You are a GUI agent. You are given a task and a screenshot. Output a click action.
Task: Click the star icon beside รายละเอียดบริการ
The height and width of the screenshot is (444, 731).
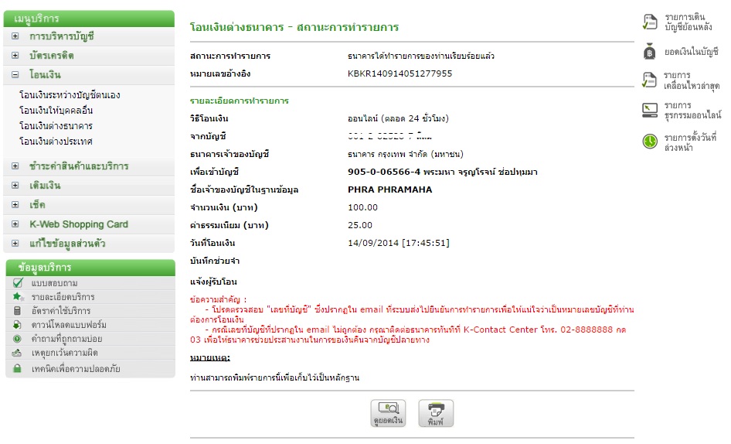(x=17, y=297)
